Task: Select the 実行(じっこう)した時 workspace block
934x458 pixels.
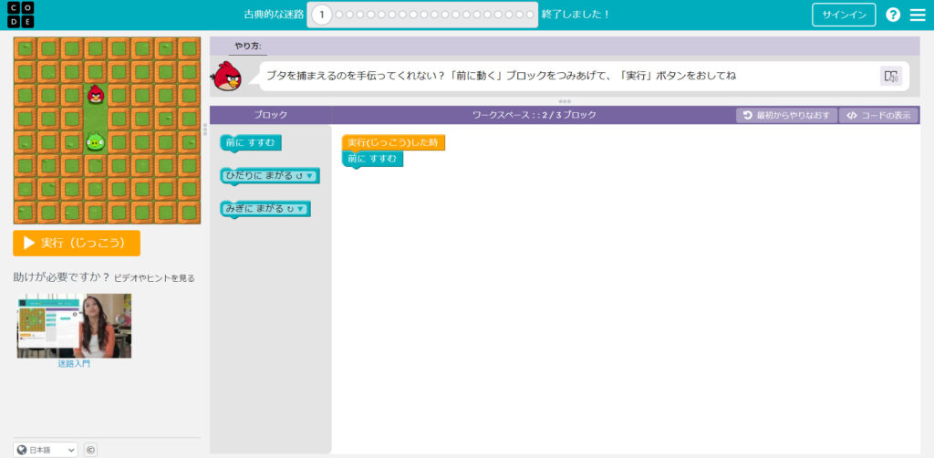Action: (x=393, y=143)
